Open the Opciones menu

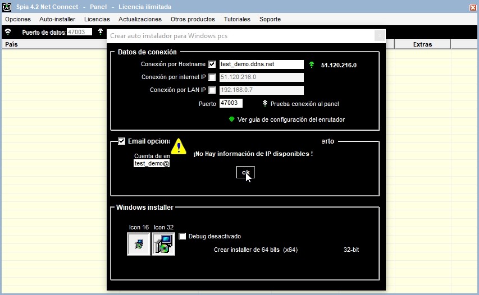(18, 19)
